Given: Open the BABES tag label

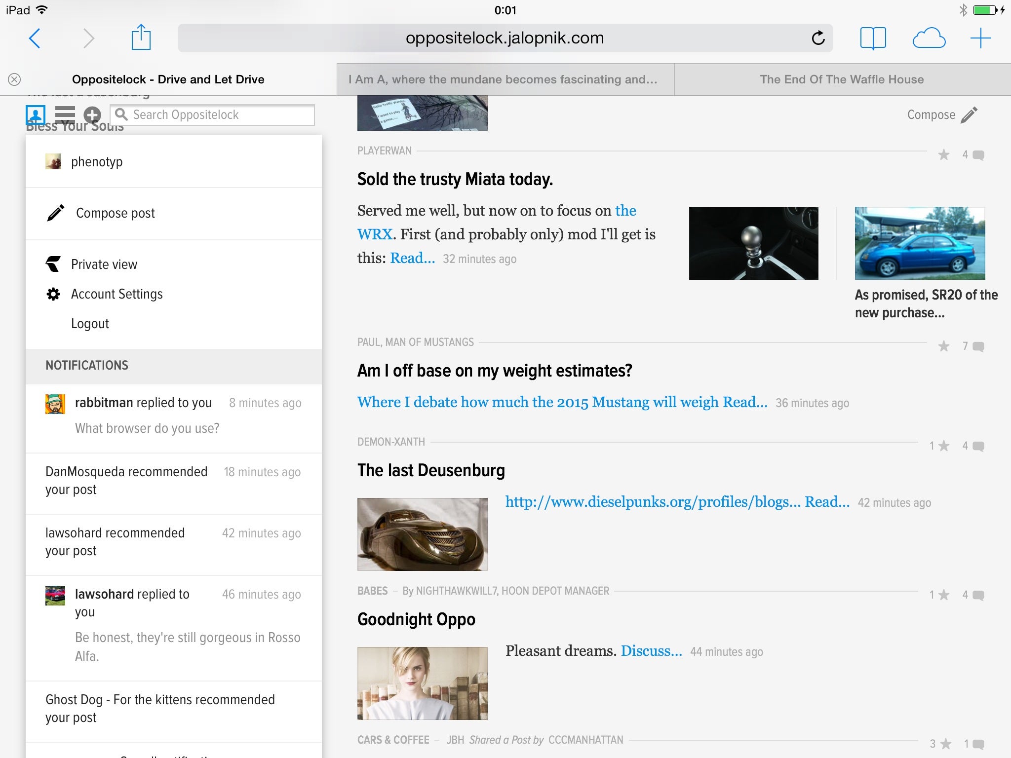Looking at the screenshot, I should 373,591.
